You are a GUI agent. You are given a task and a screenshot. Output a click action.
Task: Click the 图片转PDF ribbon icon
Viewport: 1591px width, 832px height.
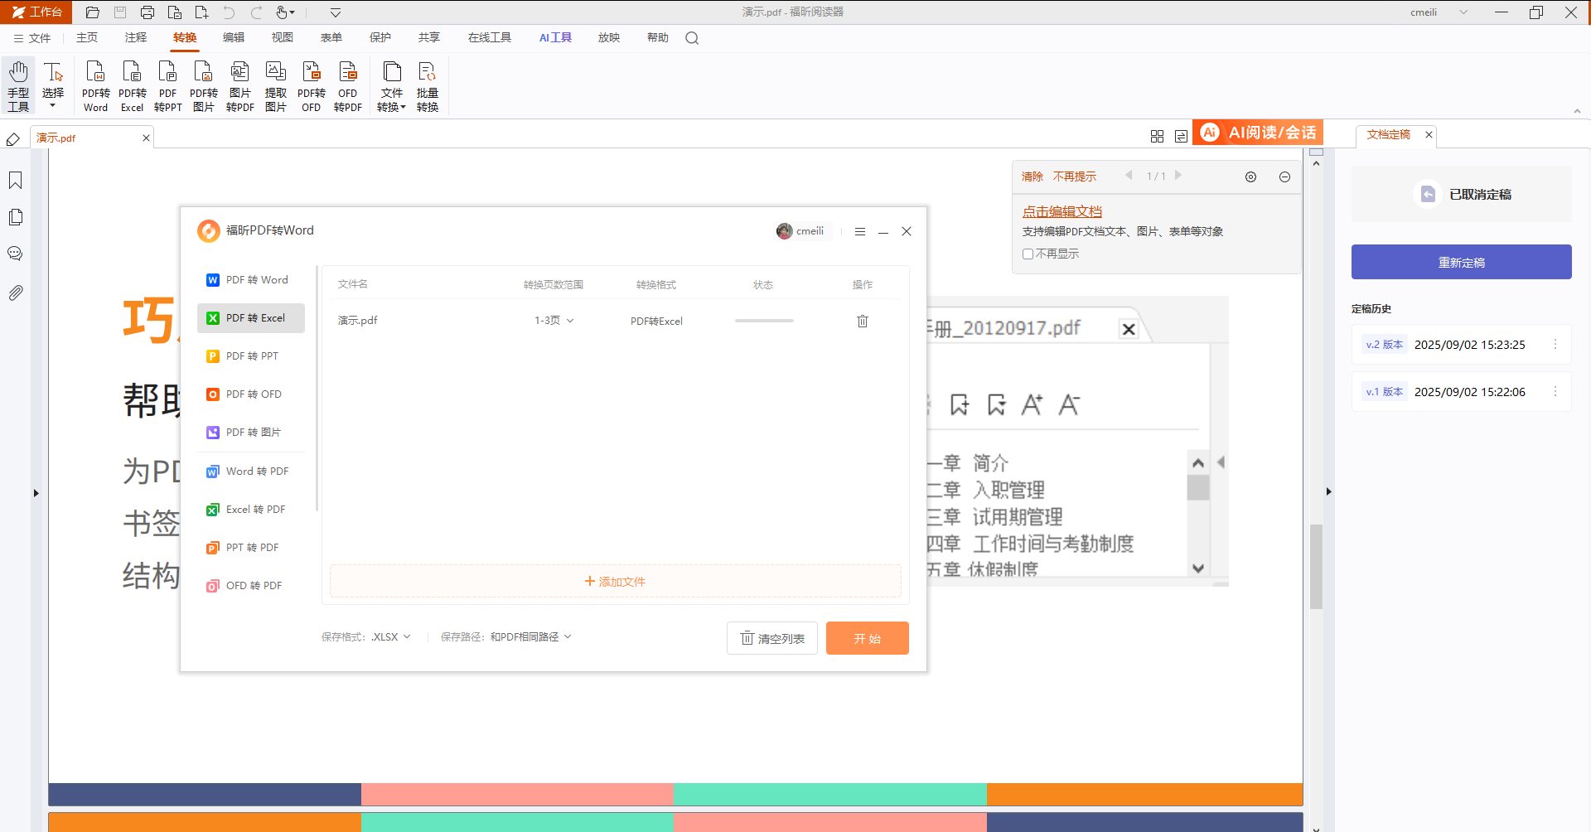239,86
